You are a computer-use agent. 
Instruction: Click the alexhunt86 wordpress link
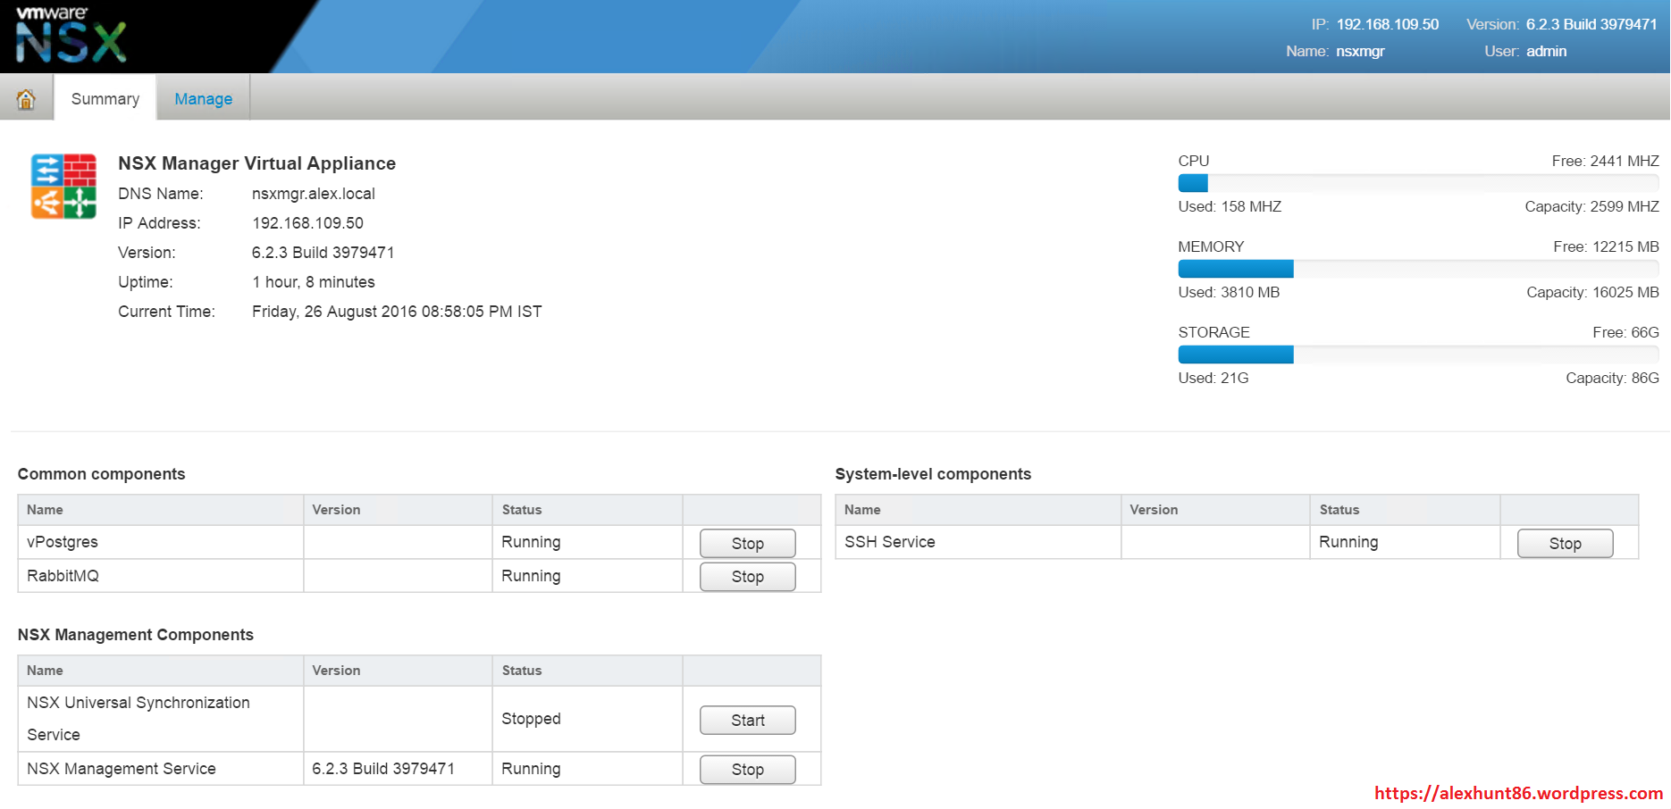(x=1517, y=793)
